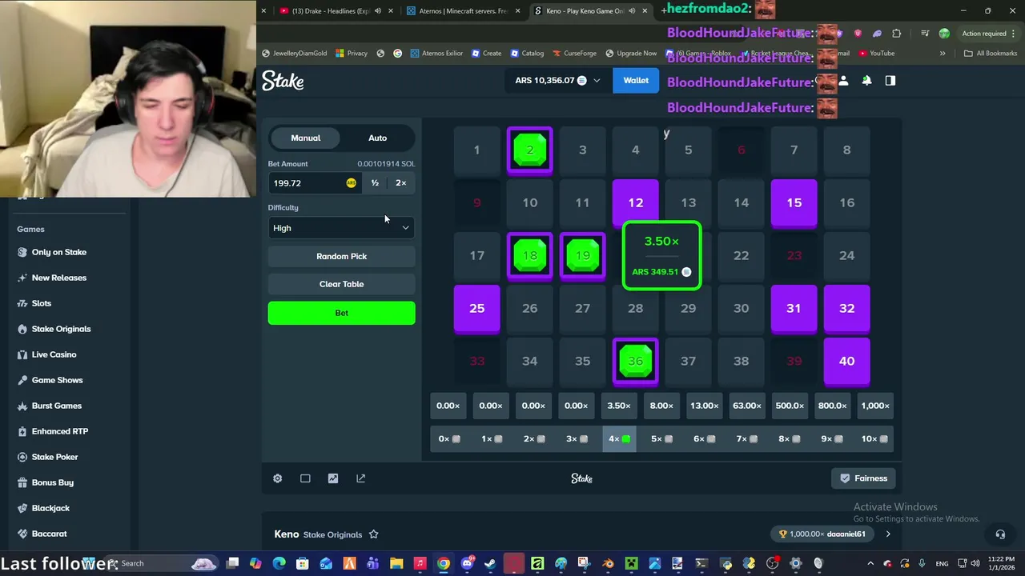Open live support headset icon

tap(1000, 534)
